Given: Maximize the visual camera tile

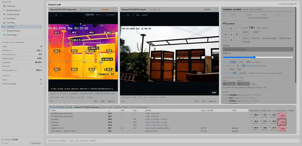Looking at the screenshot, I should pos(215,9).
